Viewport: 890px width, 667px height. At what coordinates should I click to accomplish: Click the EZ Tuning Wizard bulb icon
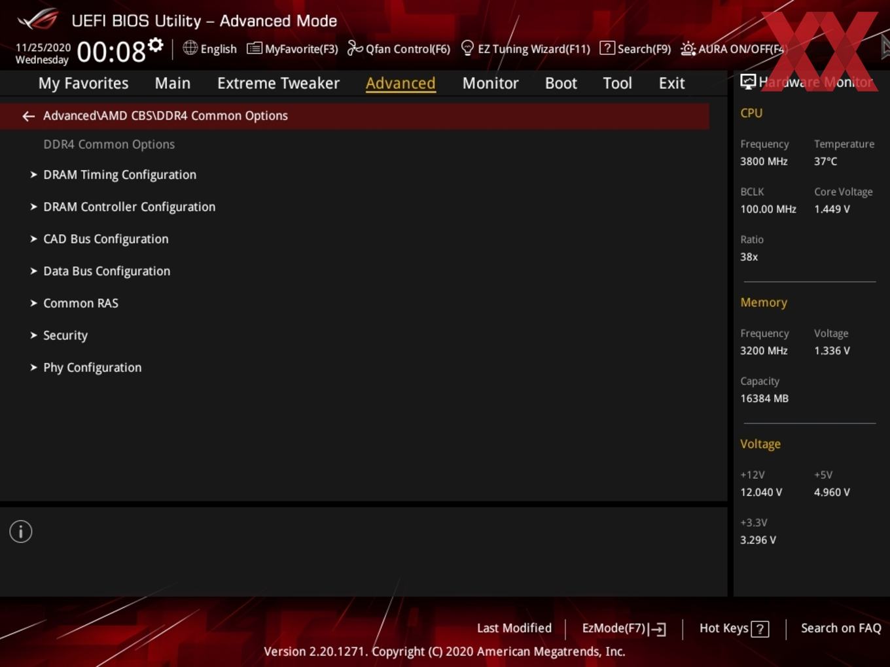point(467,48)
